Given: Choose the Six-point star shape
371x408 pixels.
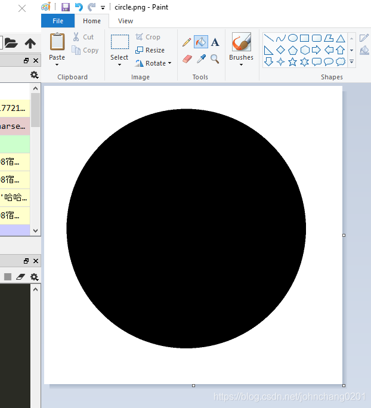Looking at the screenshot, I should click(x=305, y=62).
